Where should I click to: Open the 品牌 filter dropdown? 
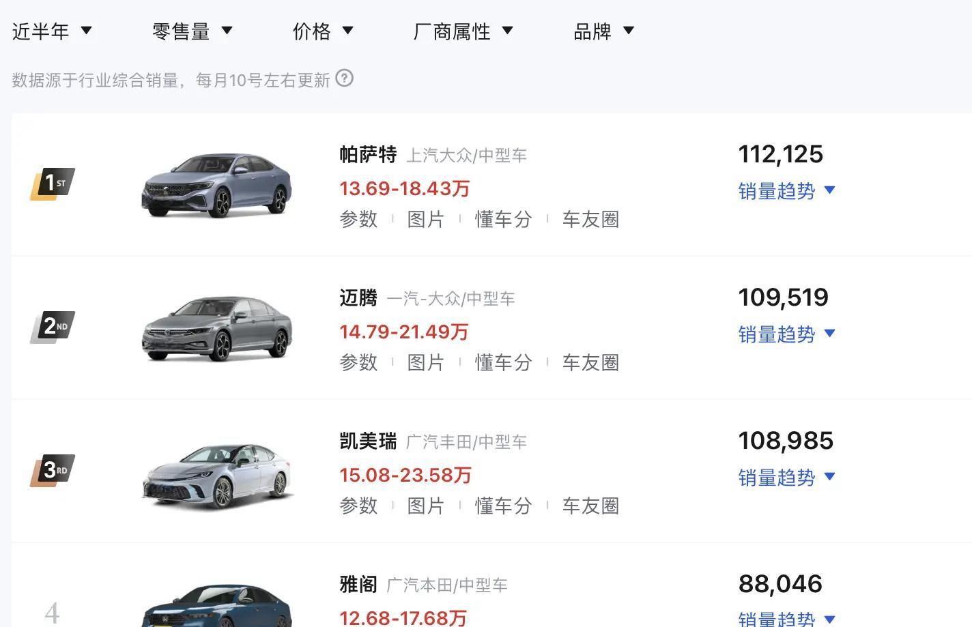pyautogui.click(x=604, y=31)
